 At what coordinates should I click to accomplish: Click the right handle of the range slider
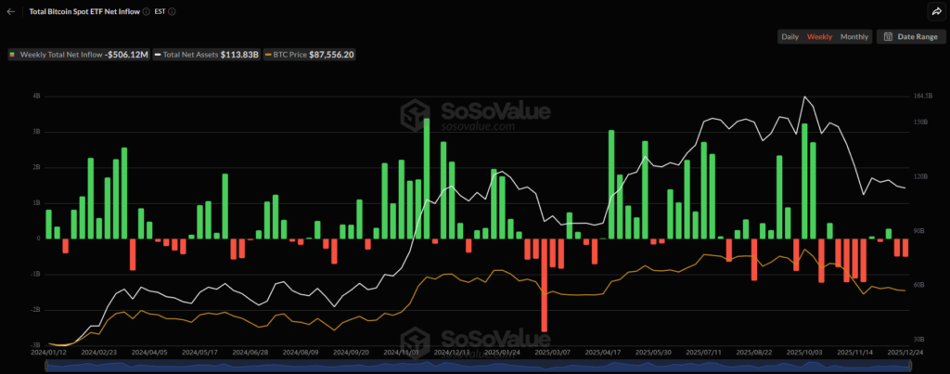click(911, 366)
